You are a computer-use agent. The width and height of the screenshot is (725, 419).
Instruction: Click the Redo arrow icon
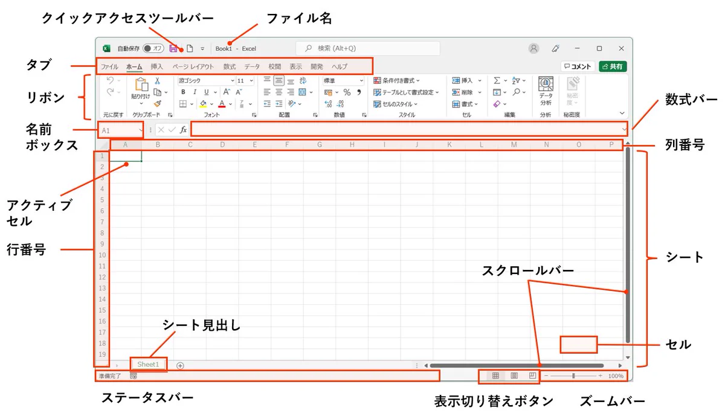click(110, 92)
